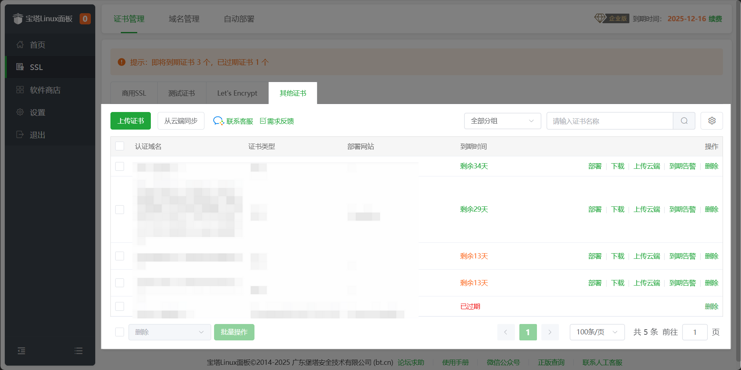Focus the certificate name search field
This screenshot has height=370, width=741.
(609, 121)
